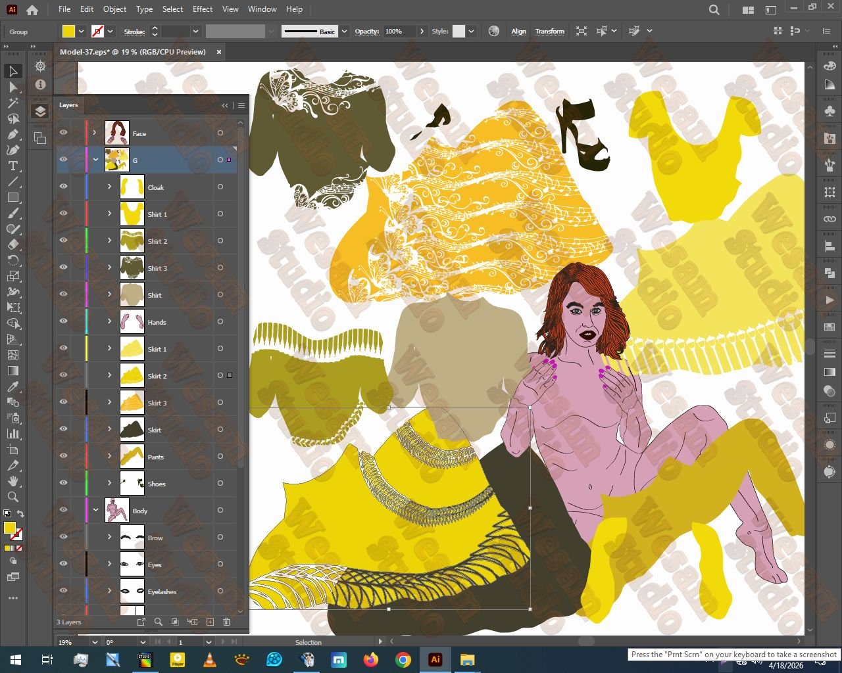Screen dimensions: 842x673
Task: Open the Object menu
Action: point(114,9)
